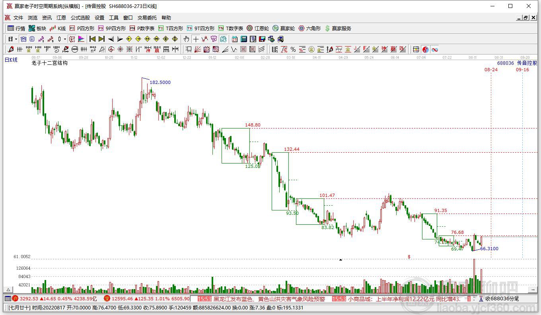The width and height of the screenshot is (541, 315).
Task: Select the n² grid tool icon
Action: click(x=93, y=49)
